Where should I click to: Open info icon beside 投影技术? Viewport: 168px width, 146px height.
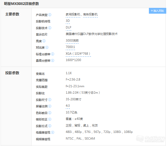[x=50, y=28]
